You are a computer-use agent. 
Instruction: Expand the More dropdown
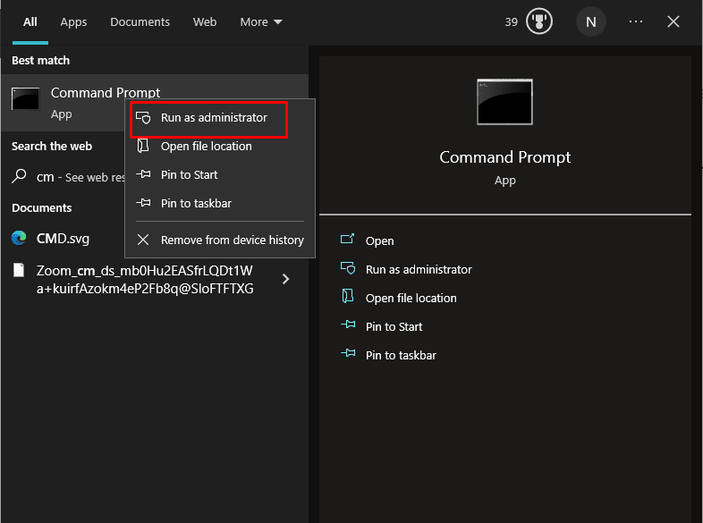(261, 22)
